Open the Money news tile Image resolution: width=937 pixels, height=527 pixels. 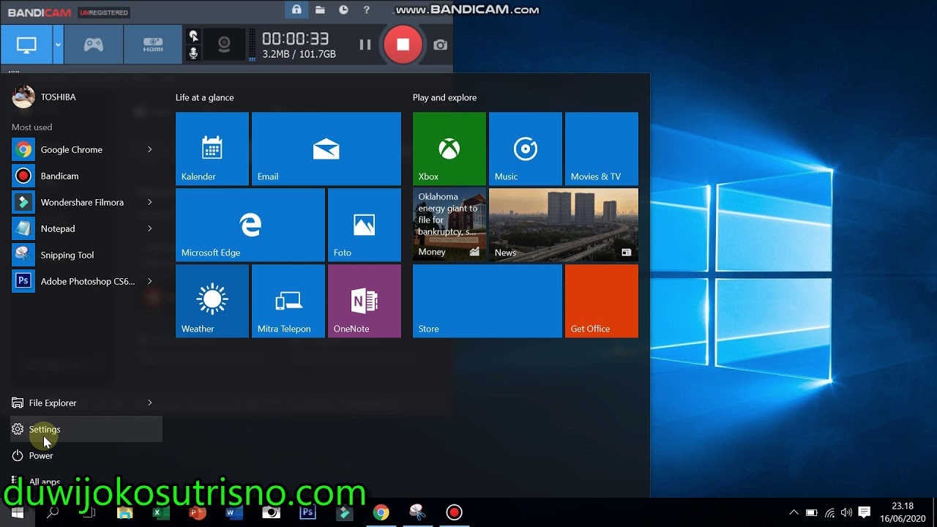point(449,225)
